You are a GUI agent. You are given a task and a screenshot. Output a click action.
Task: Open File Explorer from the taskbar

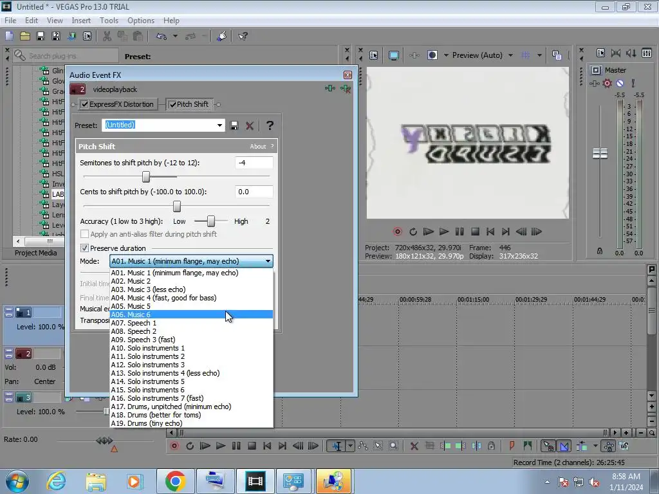pos(96,481)
